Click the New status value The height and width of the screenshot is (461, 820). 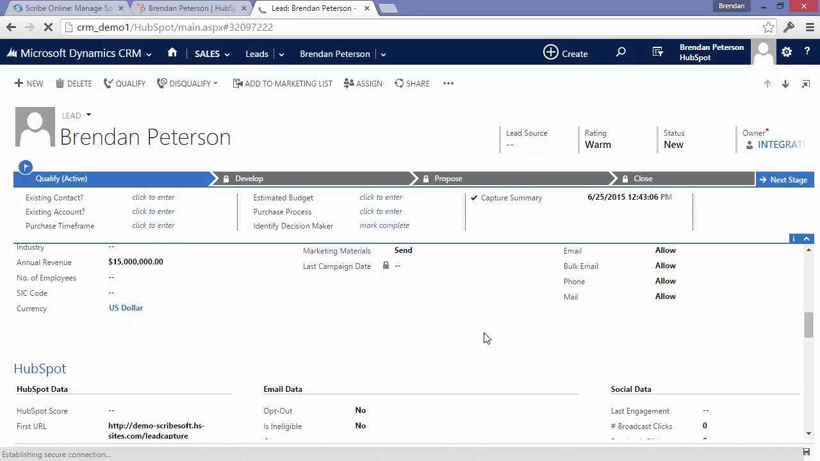[x=673, y=145]
